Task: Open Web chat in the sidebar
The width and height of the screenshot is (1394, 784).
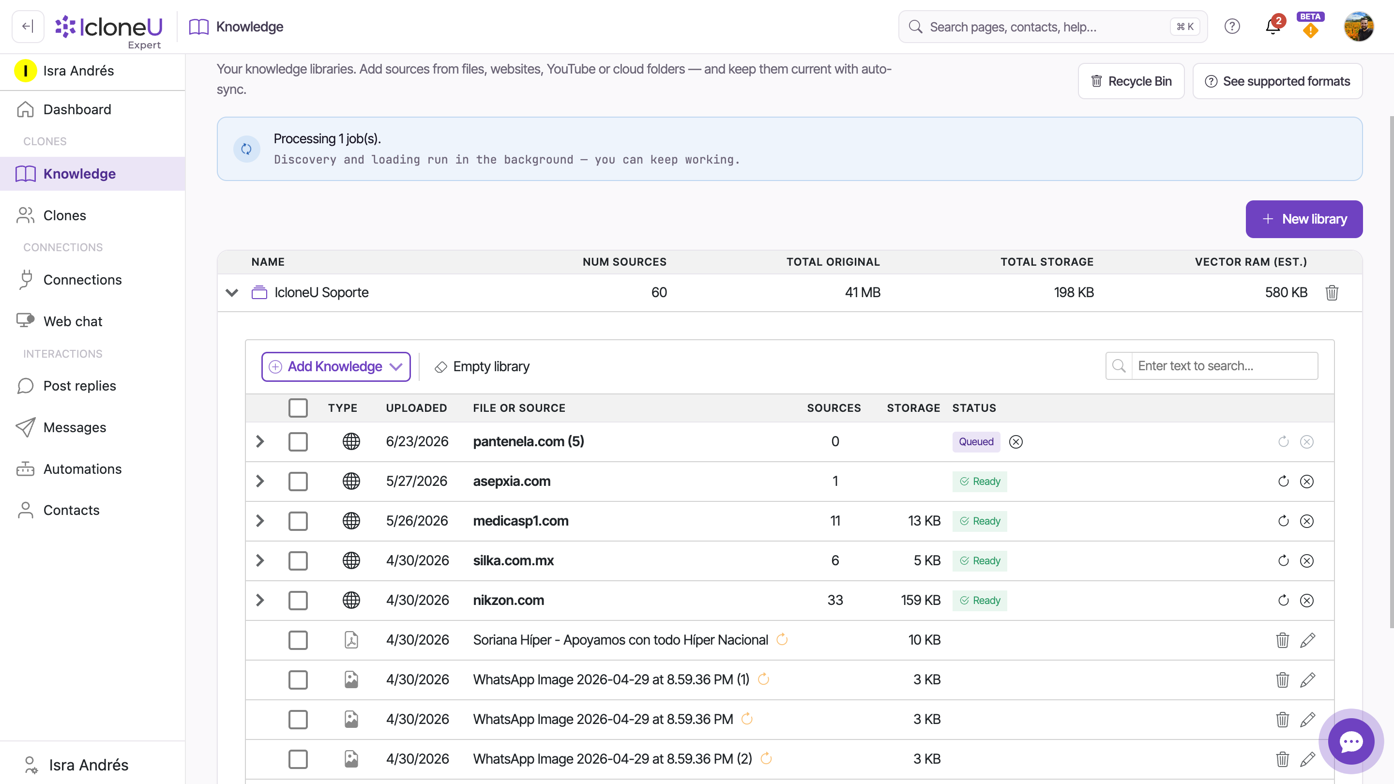Action: [x=92, y=321]
